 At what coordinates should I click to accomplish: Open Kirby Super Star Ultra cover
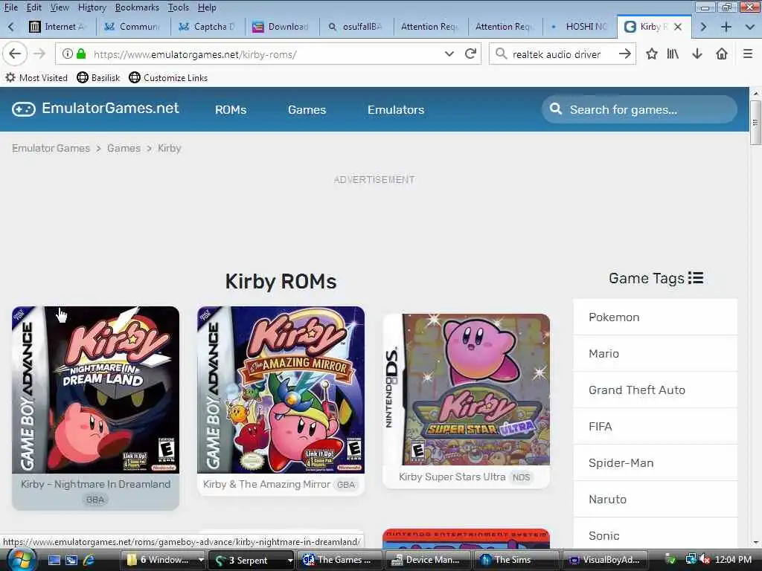[467, 390]
